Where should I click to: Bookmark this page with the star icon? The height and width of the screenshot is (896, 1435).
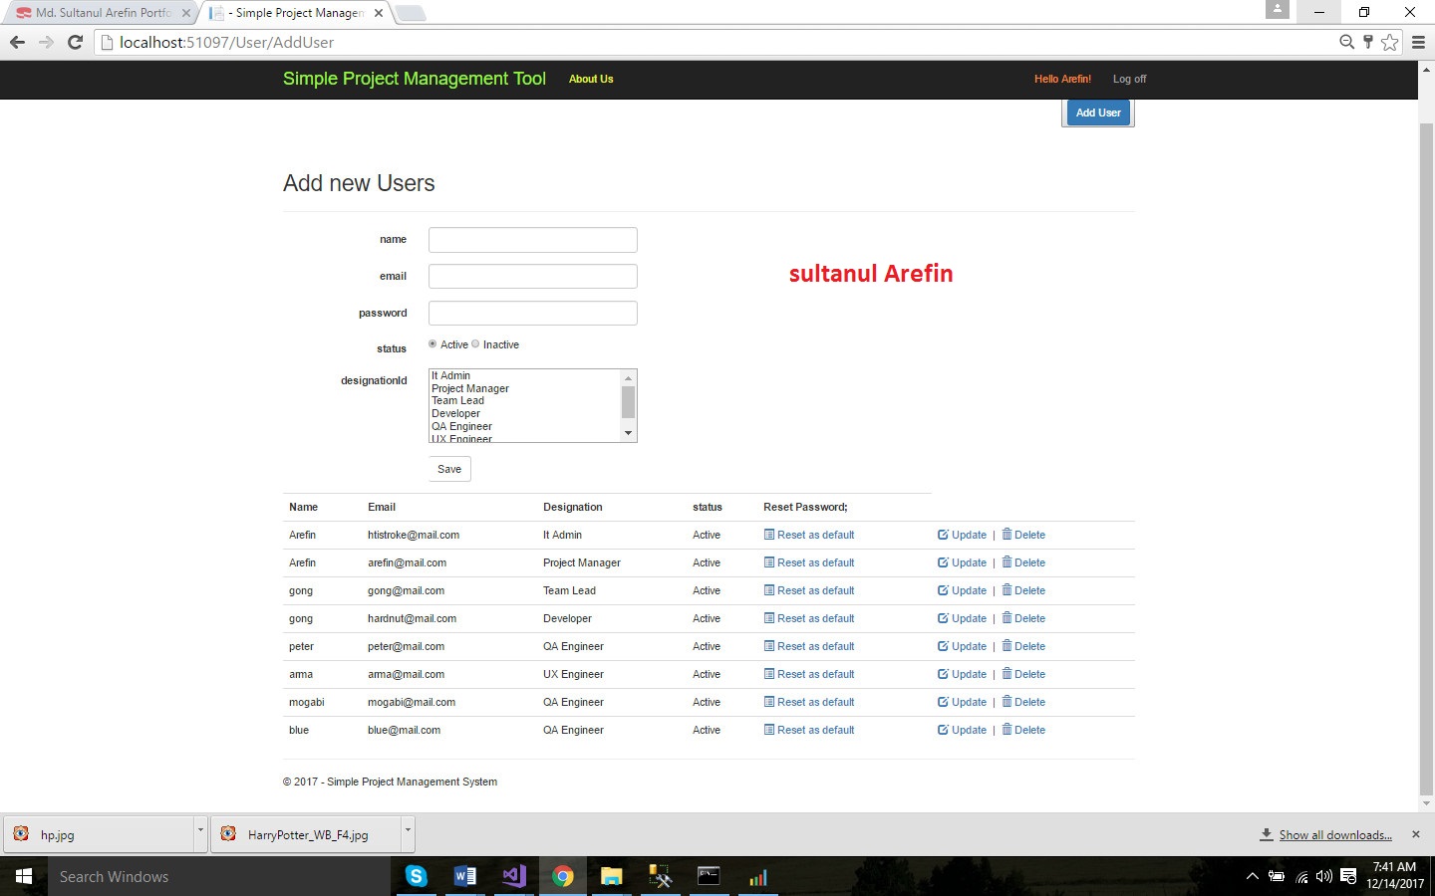pyautogui.click(x=1389, y=42)
